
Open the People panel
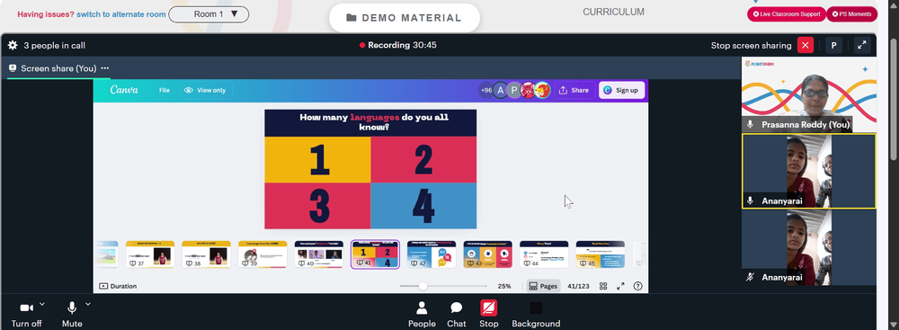pos(422,315)
